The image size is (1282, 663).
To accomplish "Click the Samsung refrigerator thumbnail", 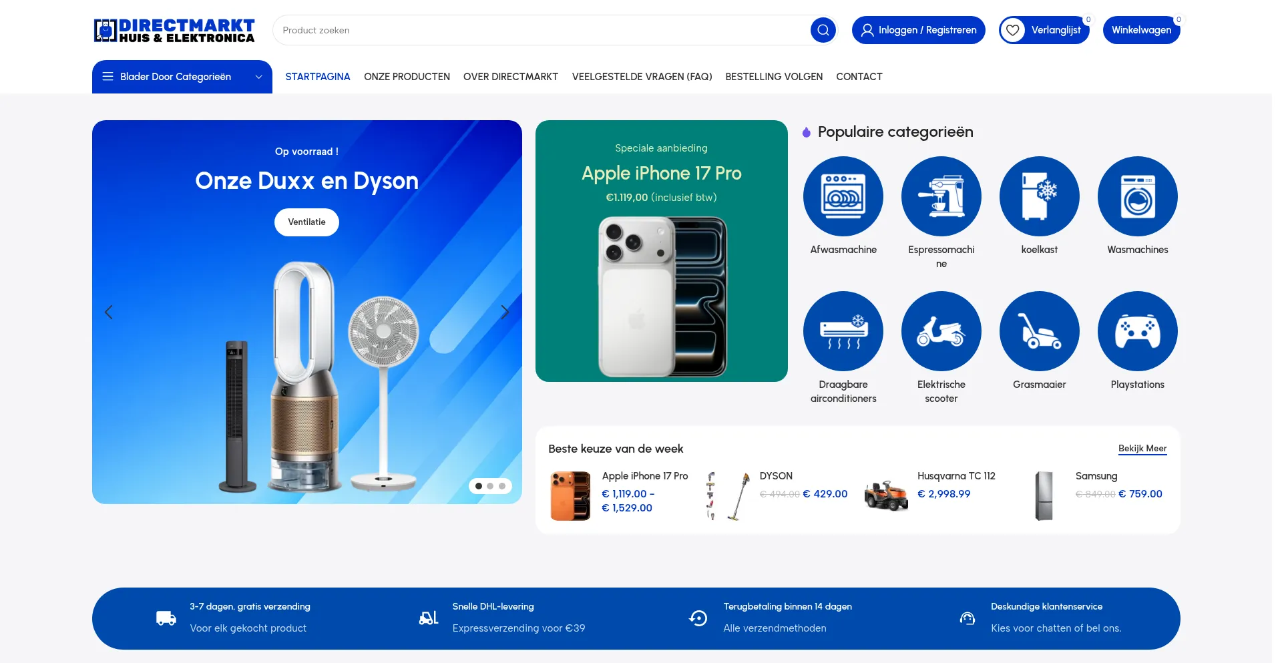I will pos(1044,495).
